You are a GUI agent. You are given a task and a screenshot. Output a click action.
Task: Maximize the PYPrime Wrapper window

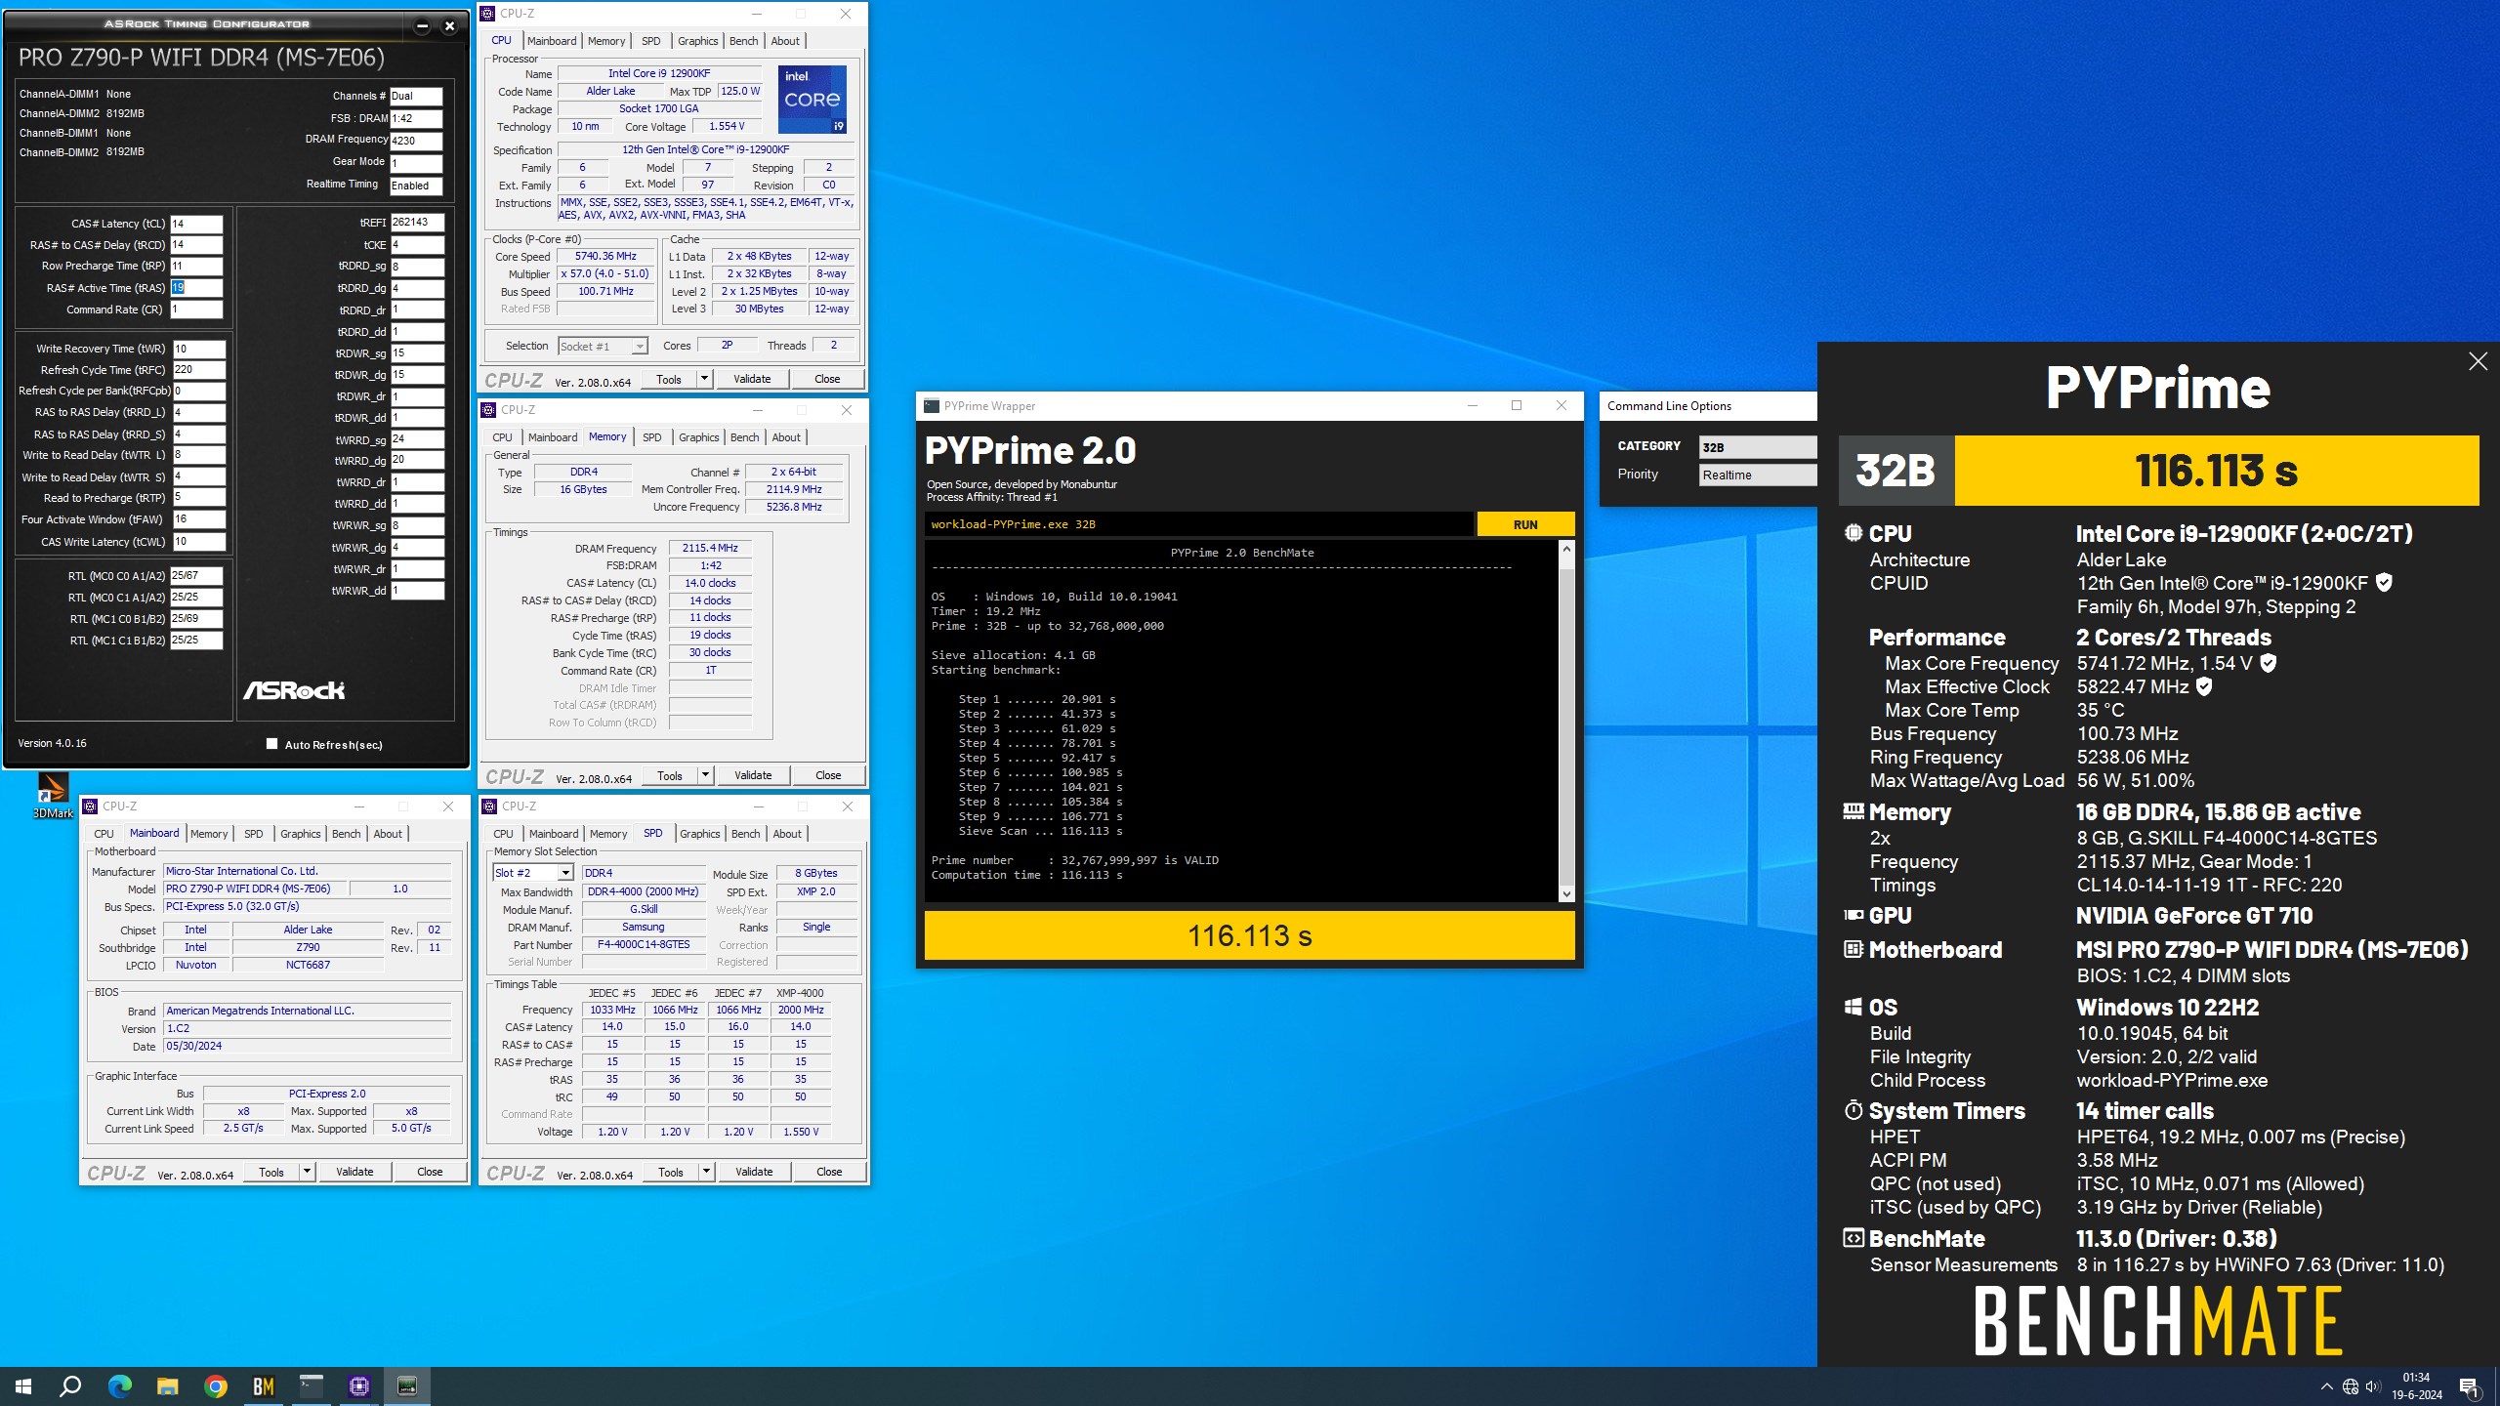1517,406
